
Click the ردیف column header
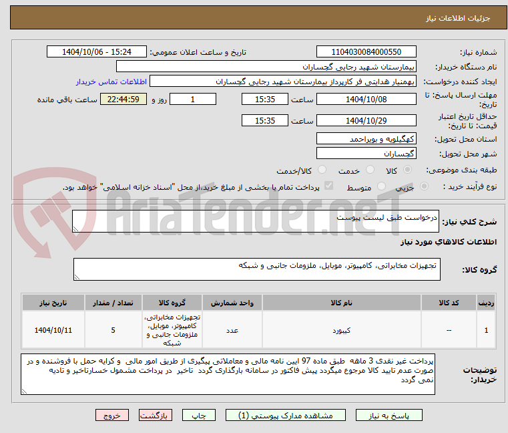(486, 303)
